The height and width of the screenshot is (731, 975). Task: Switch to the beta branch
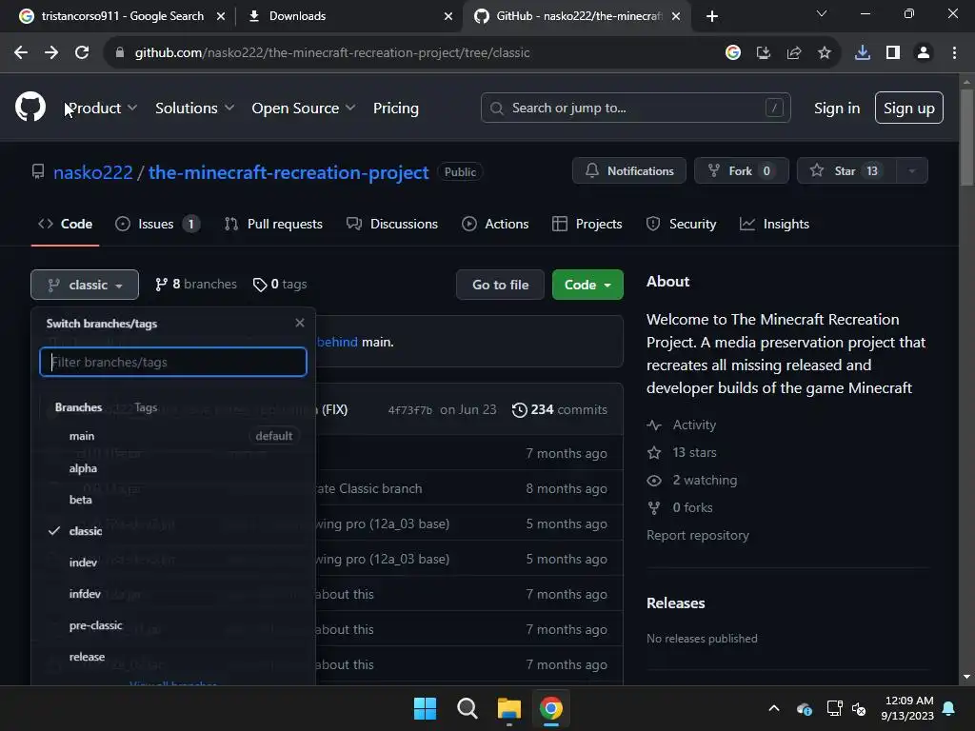tap(173, 499)
